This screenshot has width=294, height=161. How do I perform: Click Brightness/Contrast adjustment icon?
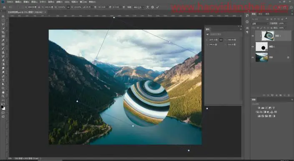(259, 108)
